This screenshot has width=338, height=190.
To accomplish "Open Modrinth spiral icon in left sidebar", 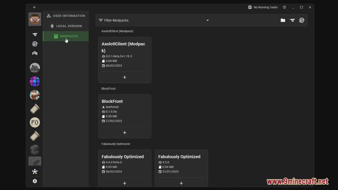I will pyautogui.click(x=35, y=44).
